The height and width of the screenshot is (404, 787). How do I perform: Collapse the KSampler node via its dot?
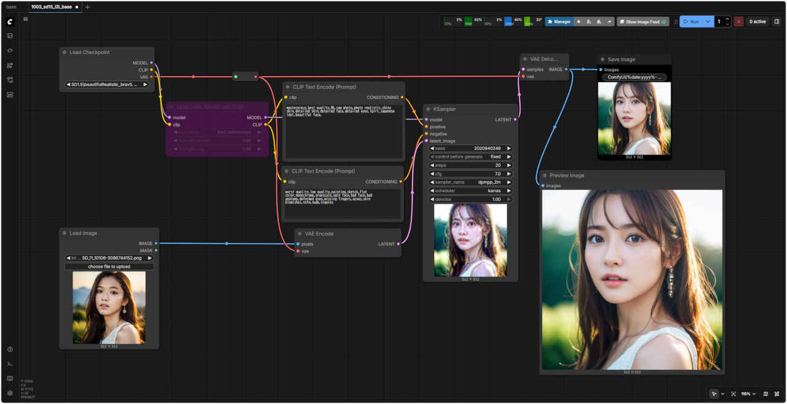pyautogui.click(x=429, y=109)
